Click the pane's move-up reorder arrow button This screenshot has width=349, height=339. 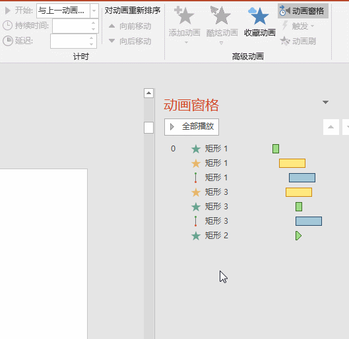tap(331, 127)
